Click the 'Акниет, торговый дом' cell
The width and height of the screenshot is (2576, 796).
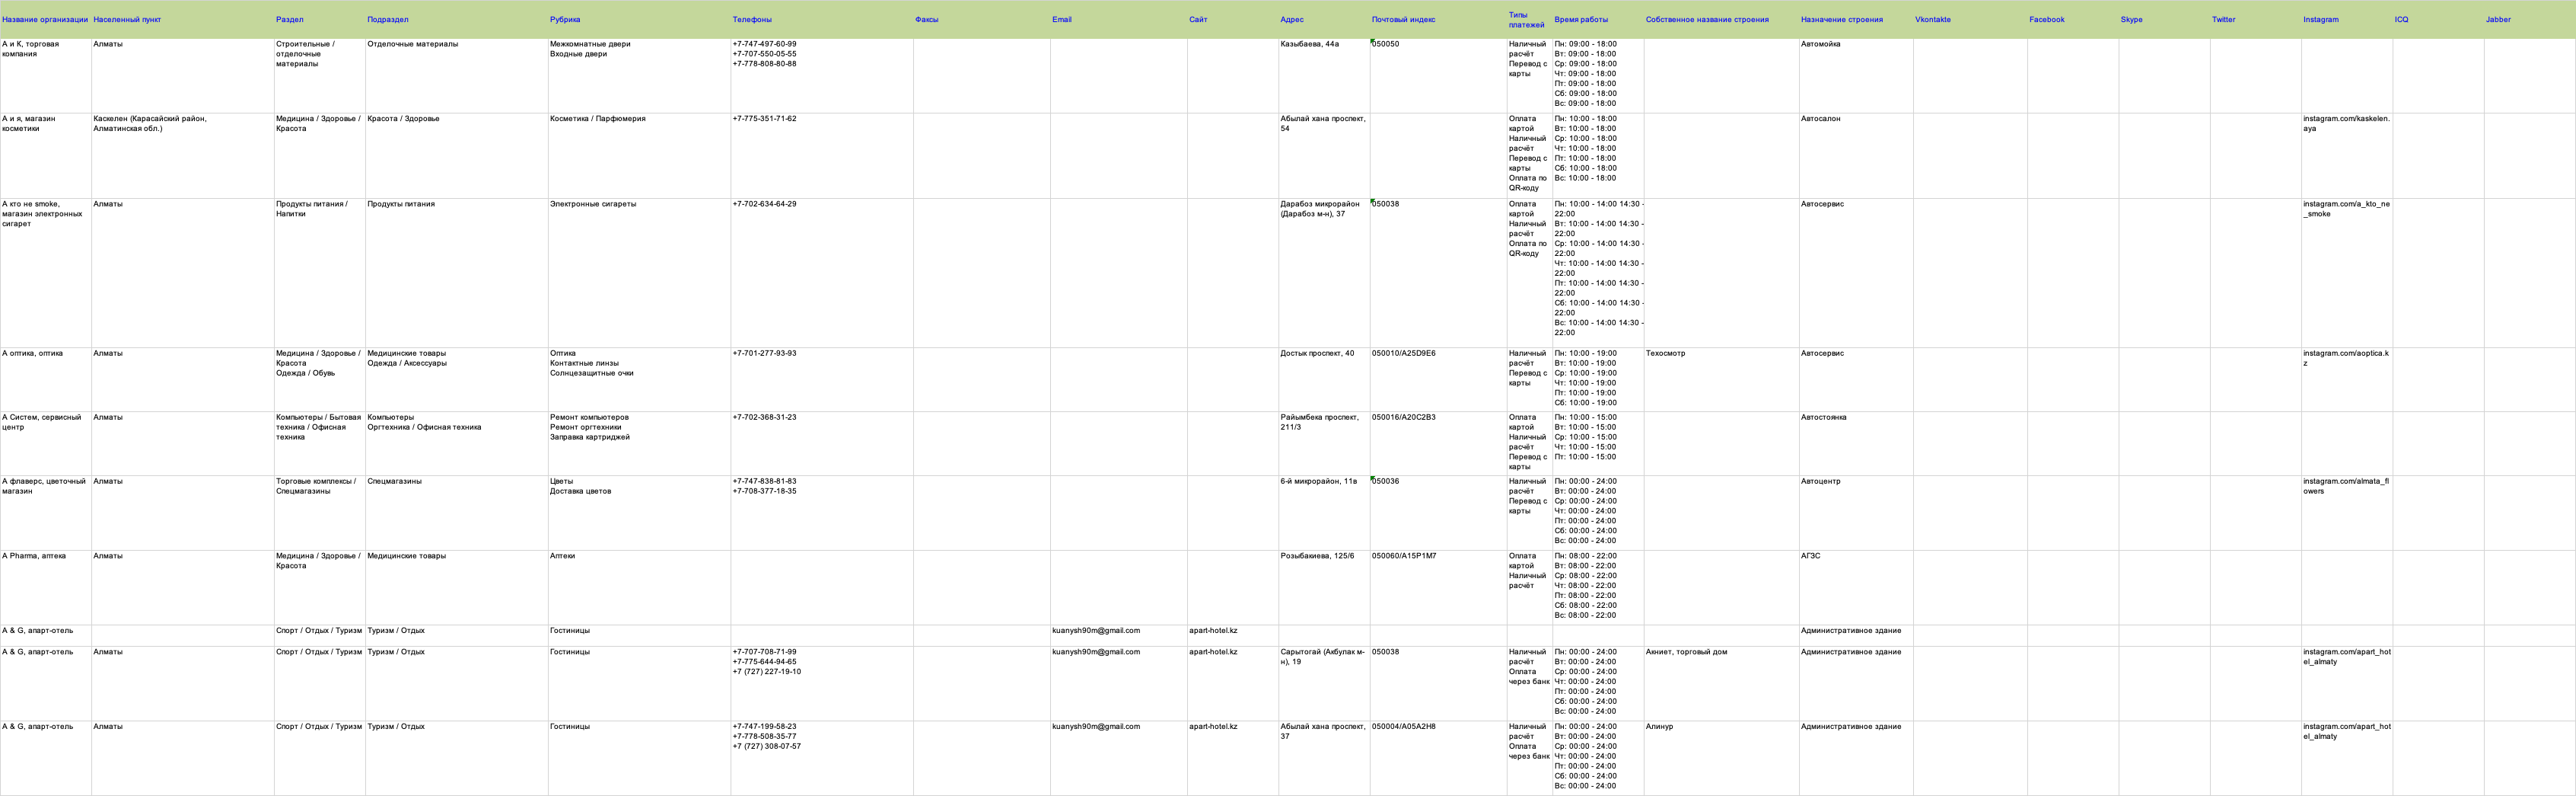[1721, 683]
